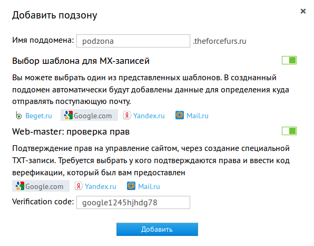Viewport: 314px width, 246px height.
Task: Click the Добавить button
Action: (x=157, y=229)
